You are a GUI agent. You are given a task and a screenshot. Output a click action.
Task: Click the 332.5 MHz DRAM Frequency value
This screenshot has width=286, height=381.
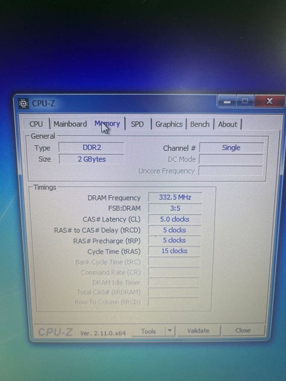coord(175,197)
